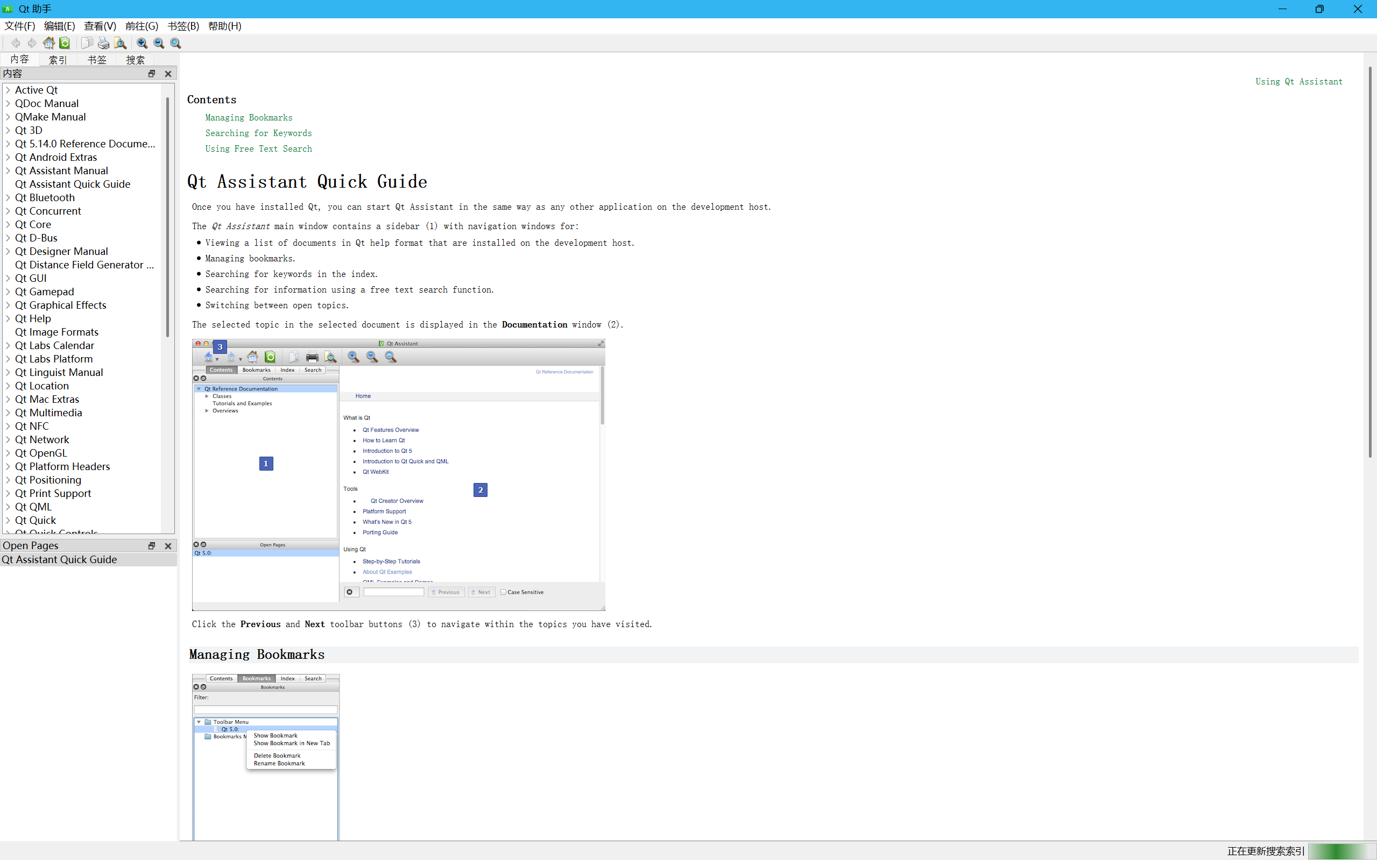This screenshot has height=860, width=1377.
Task: Select Qt Assistant Quick Guide in Open Pages
Action: click(x=88, y=560)
